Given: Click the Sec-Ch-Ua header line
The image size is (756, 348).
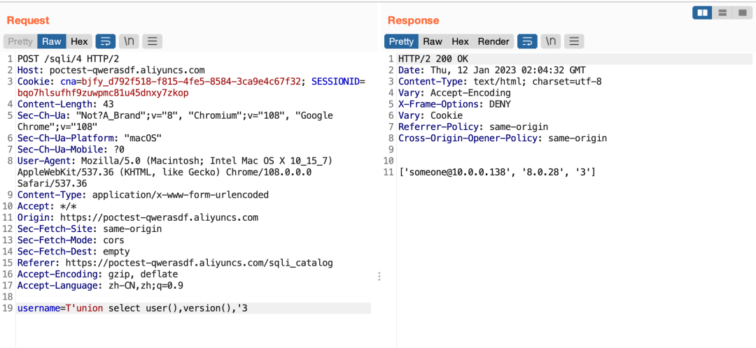Looking at the screenshot, I should click(175, 122).
